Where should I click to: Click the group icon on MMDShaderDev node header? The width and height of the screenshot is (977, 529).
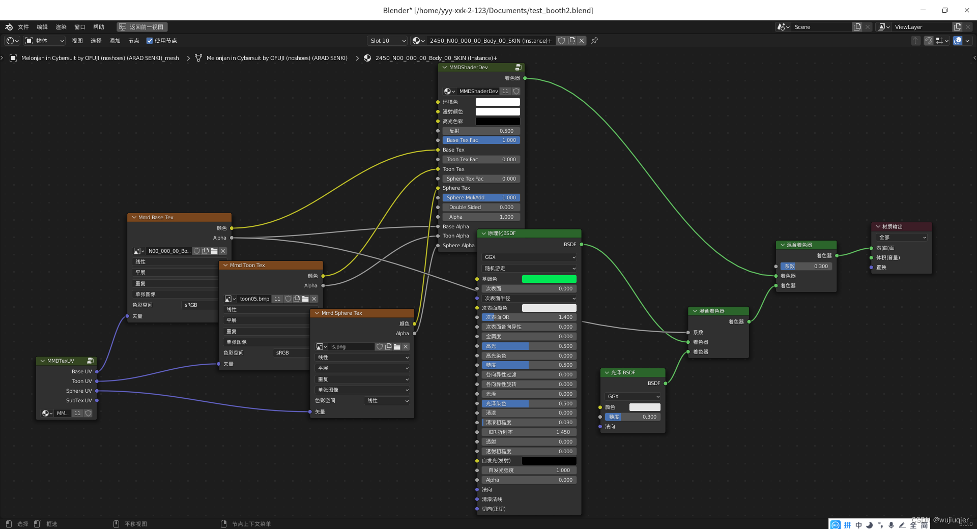click(x=519, y=67)
